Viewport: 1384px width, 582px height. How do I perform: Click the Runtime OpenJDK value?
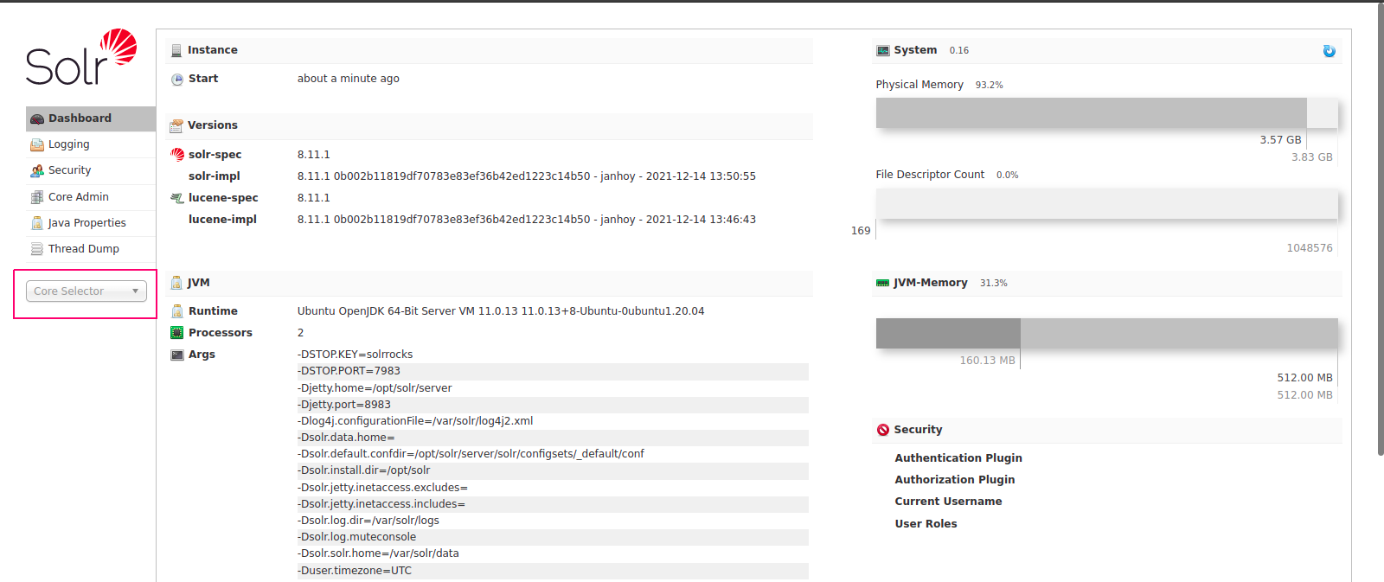pos(501,311)
